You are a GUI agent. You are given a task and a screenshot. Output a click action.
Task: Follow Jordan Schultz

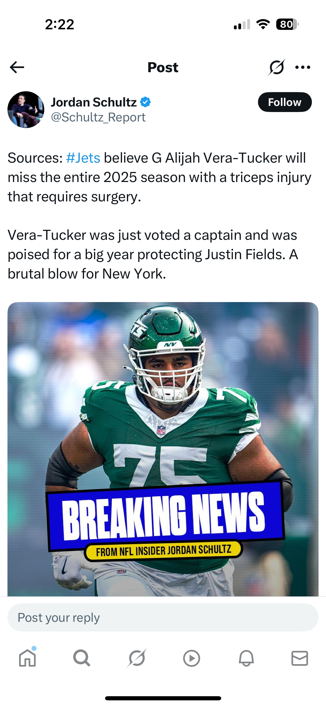point(285,102)
